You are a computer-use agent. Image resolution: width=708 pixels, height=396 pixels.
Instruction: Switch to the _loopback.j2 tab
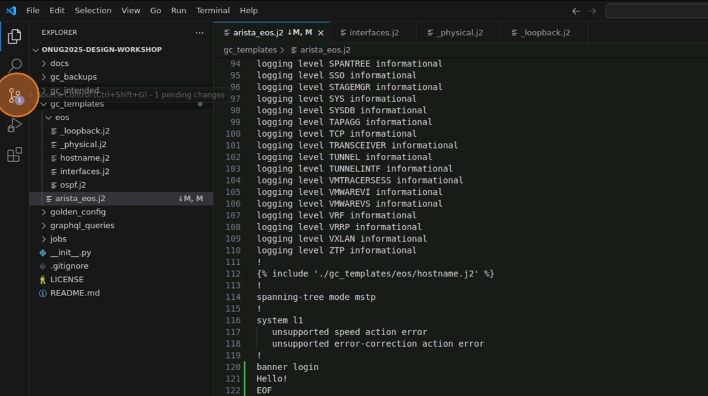coord(545,33)
